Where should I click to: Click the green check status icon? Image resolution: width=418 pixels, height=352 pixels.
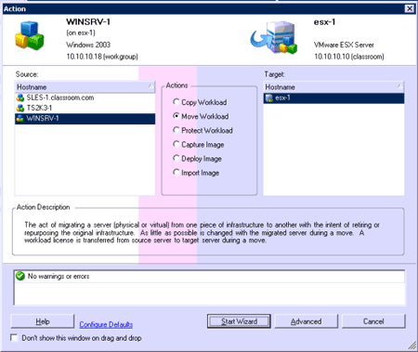[20, 276]
